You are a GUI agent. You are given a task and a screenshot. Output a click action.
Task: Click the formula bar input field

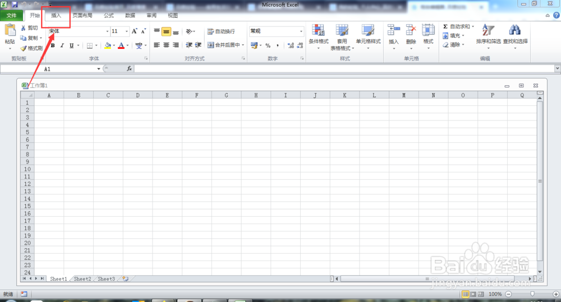(x=344, y=68)
